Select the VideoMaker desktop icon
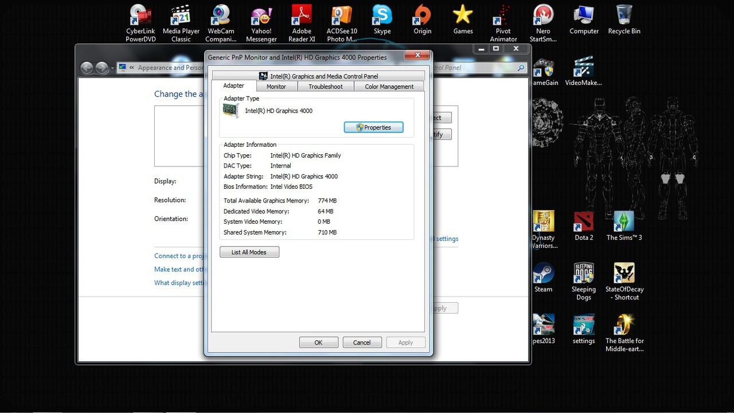Viewport: 734px width, 413px height. tap(583, 71)
